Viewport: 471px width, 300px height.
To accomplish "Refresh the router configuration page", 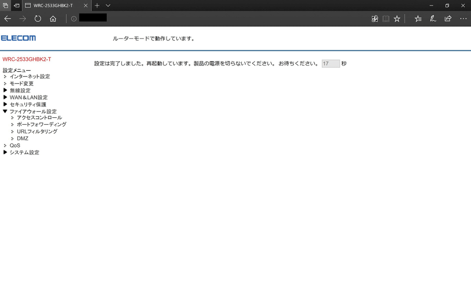I will [x=38, y=18].
